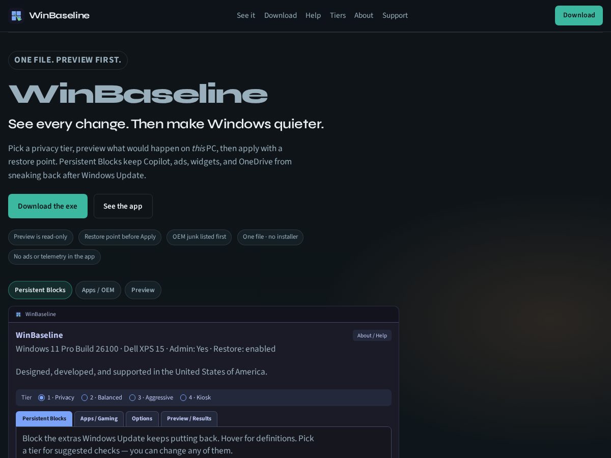Click No ads or telemetry in the app chip
The height and width of the screenshot is (458, 611).
coord(54,257)
